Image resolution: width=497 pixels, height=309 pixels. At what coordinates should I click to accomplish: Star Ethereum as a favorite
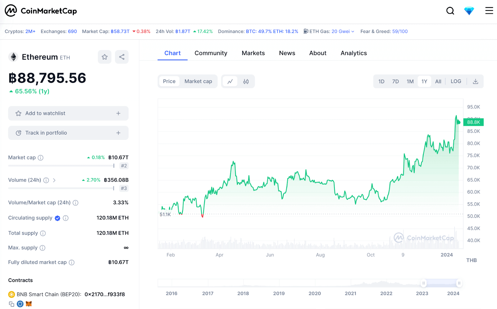click(x=105, y=57)
